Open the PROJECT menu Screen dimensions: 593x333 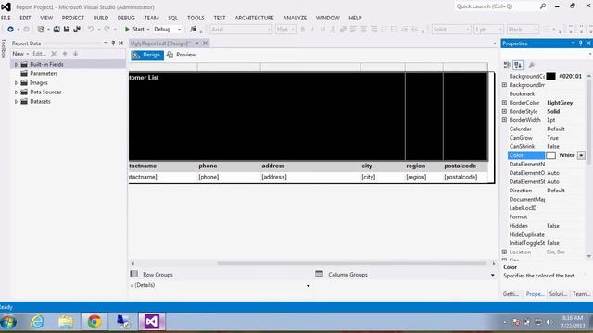[x=73, y=18]
